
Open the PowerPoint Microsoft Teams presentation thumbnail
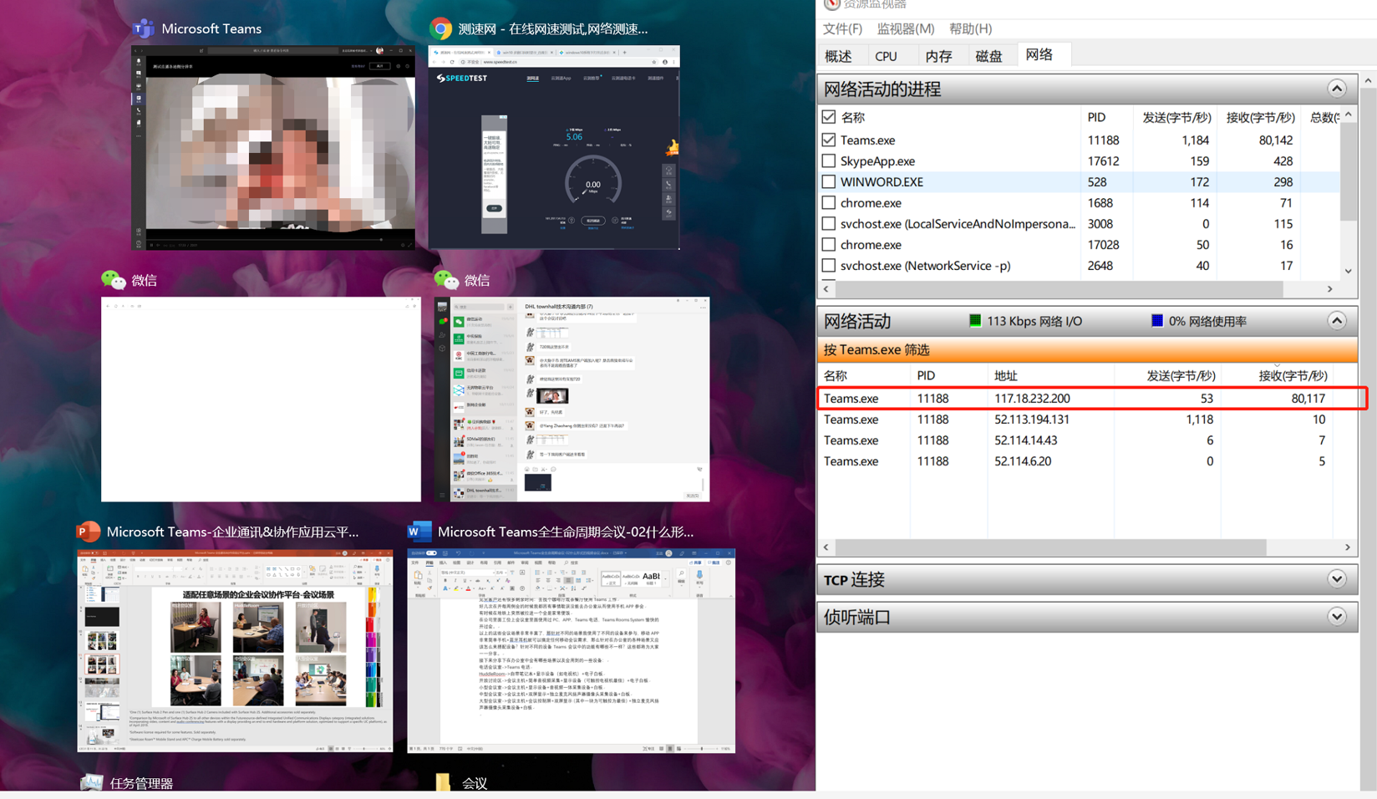(x=235, y=651)
